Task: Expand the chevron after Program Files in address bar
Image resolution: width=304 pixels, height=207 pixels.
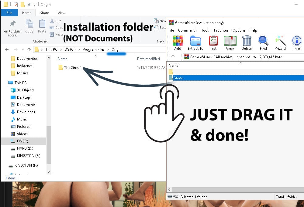Action: click(108, 49)
